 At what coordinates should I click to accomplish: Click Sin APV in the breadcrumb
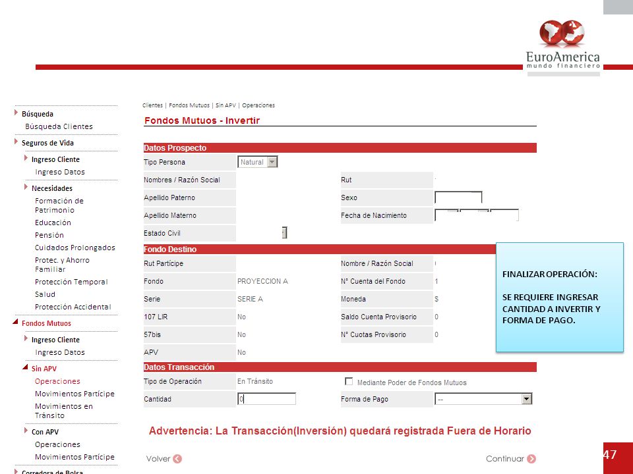click(226, 105)
